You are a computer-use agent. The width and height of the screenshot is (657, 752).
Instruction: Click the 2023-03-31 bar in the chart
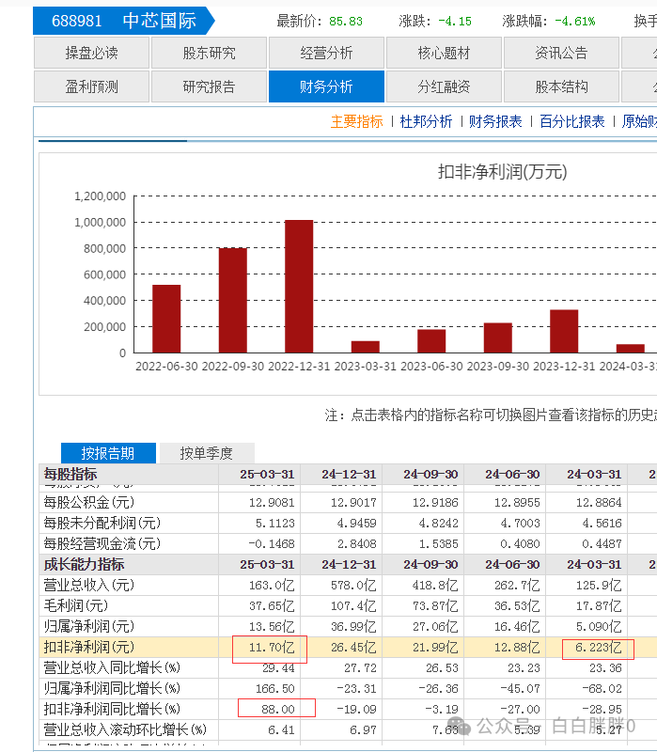(x=365, y=347)
